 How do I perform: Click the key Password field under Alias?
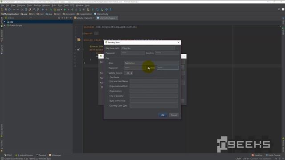(x=135, y=68)
